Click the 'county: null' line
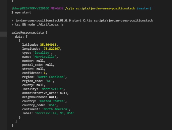This screenshot has width=172, height=130. click(x=34, y=85)
